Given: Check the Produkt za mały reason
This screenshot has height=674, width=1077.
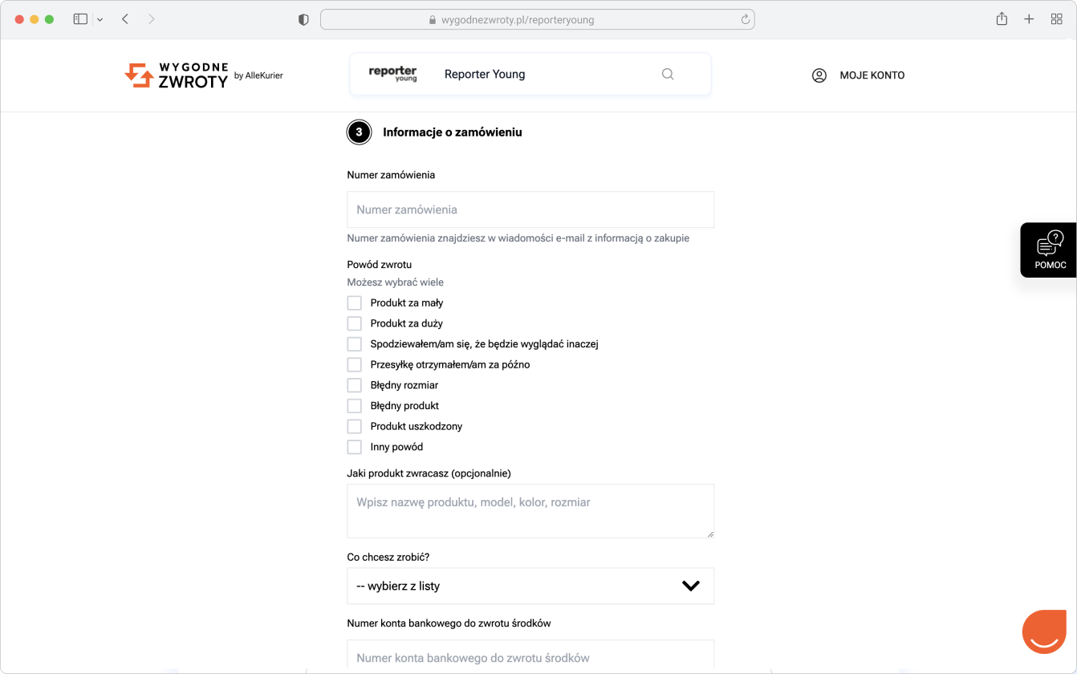Looking at the screenshot, I should [x=354, y=302].
